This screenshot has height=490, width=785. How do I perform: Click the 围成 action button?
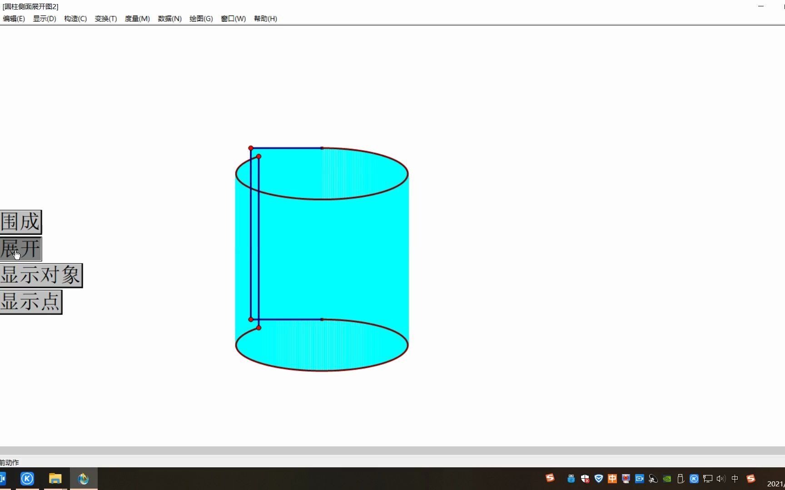pyautogui.click(x=20, y=222)
